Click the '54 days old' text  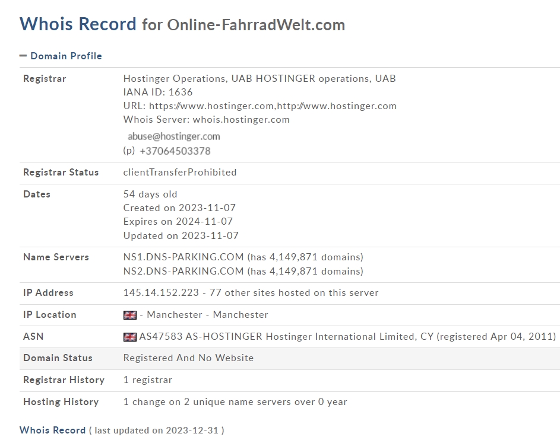pos(150,195)
